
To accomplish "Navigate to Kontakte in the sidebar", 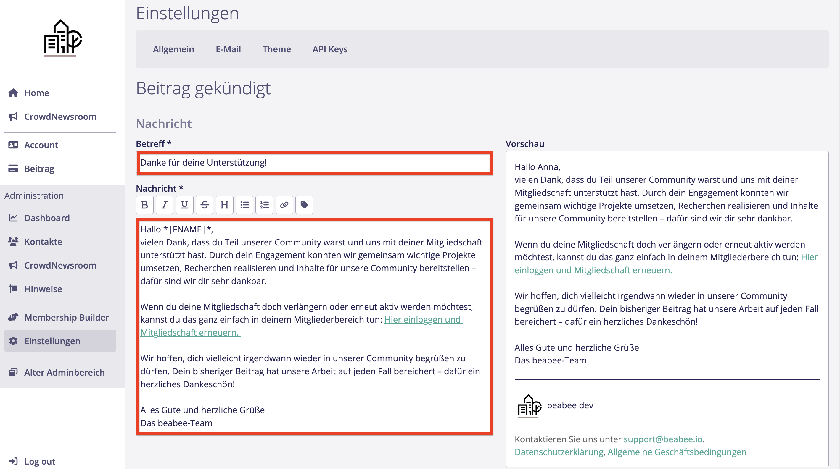I will pyautogui.click(x=43, y=242).
